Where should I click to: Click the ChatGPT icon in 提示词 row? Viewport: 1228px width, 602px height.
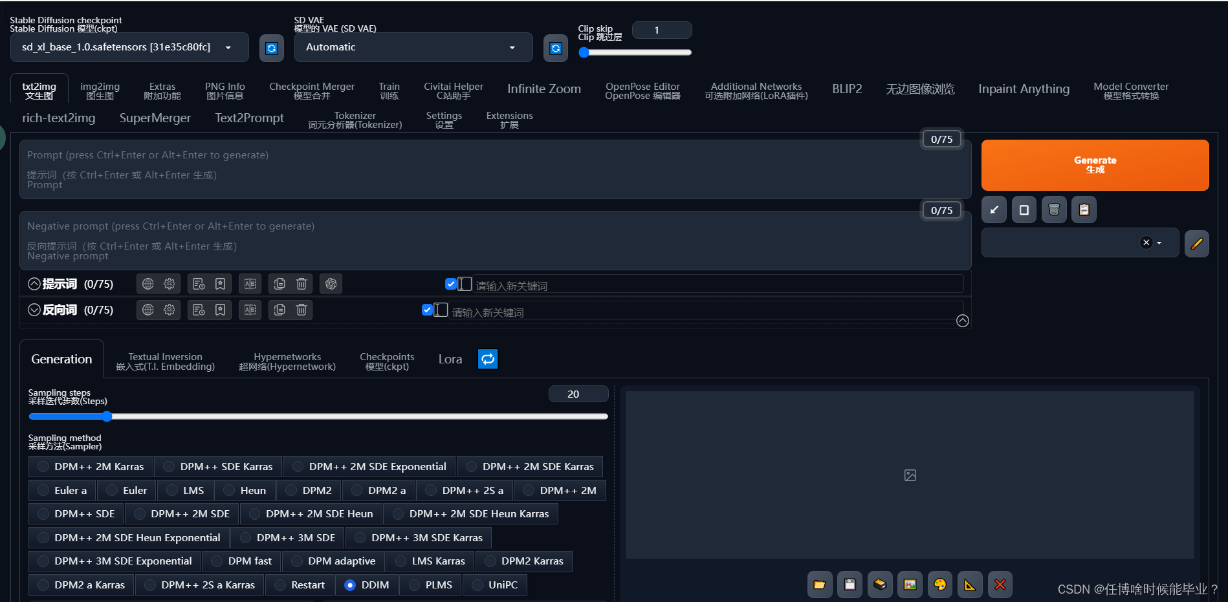point(331,284)
